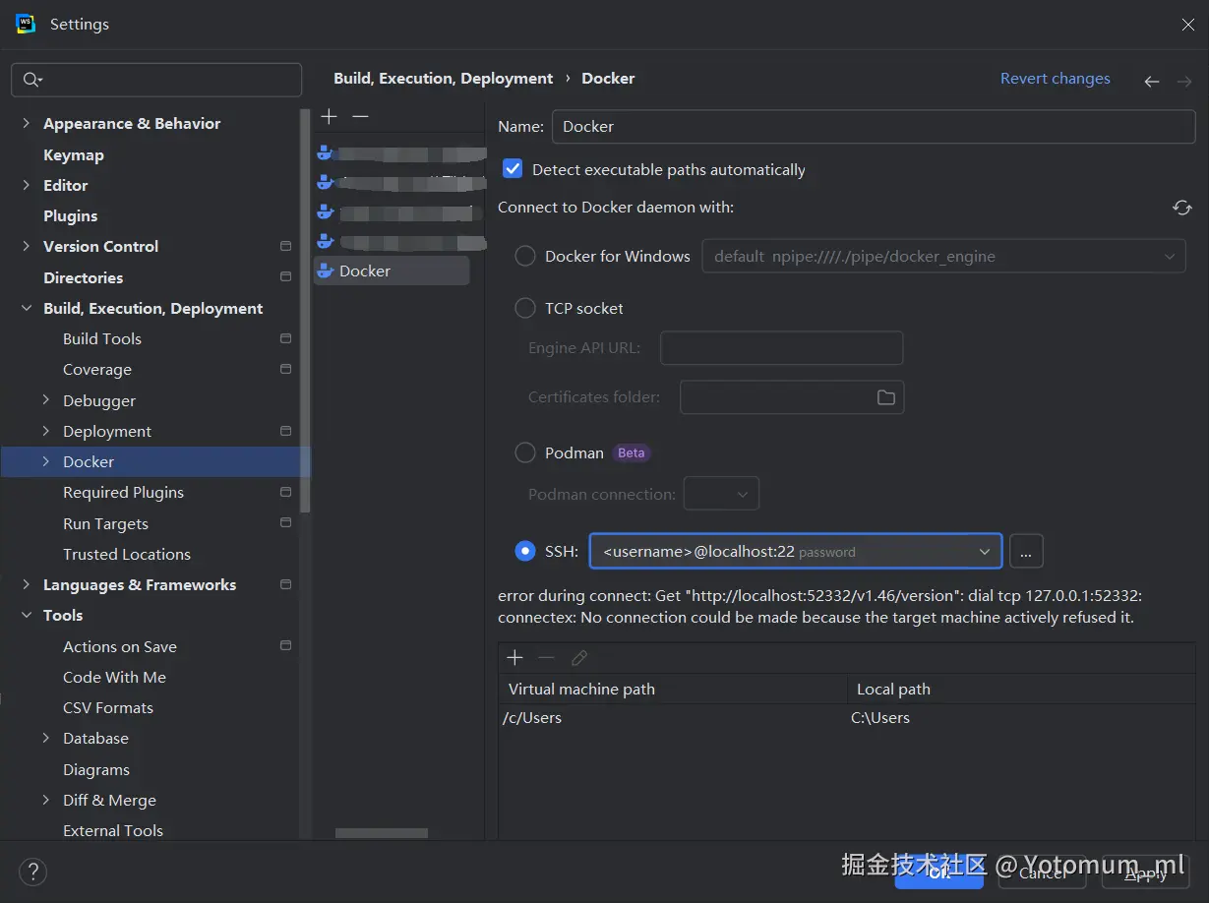1209x903 pixels.
Task: Click project-level icon next to Run Targets
Action: (x=285, y=522)
